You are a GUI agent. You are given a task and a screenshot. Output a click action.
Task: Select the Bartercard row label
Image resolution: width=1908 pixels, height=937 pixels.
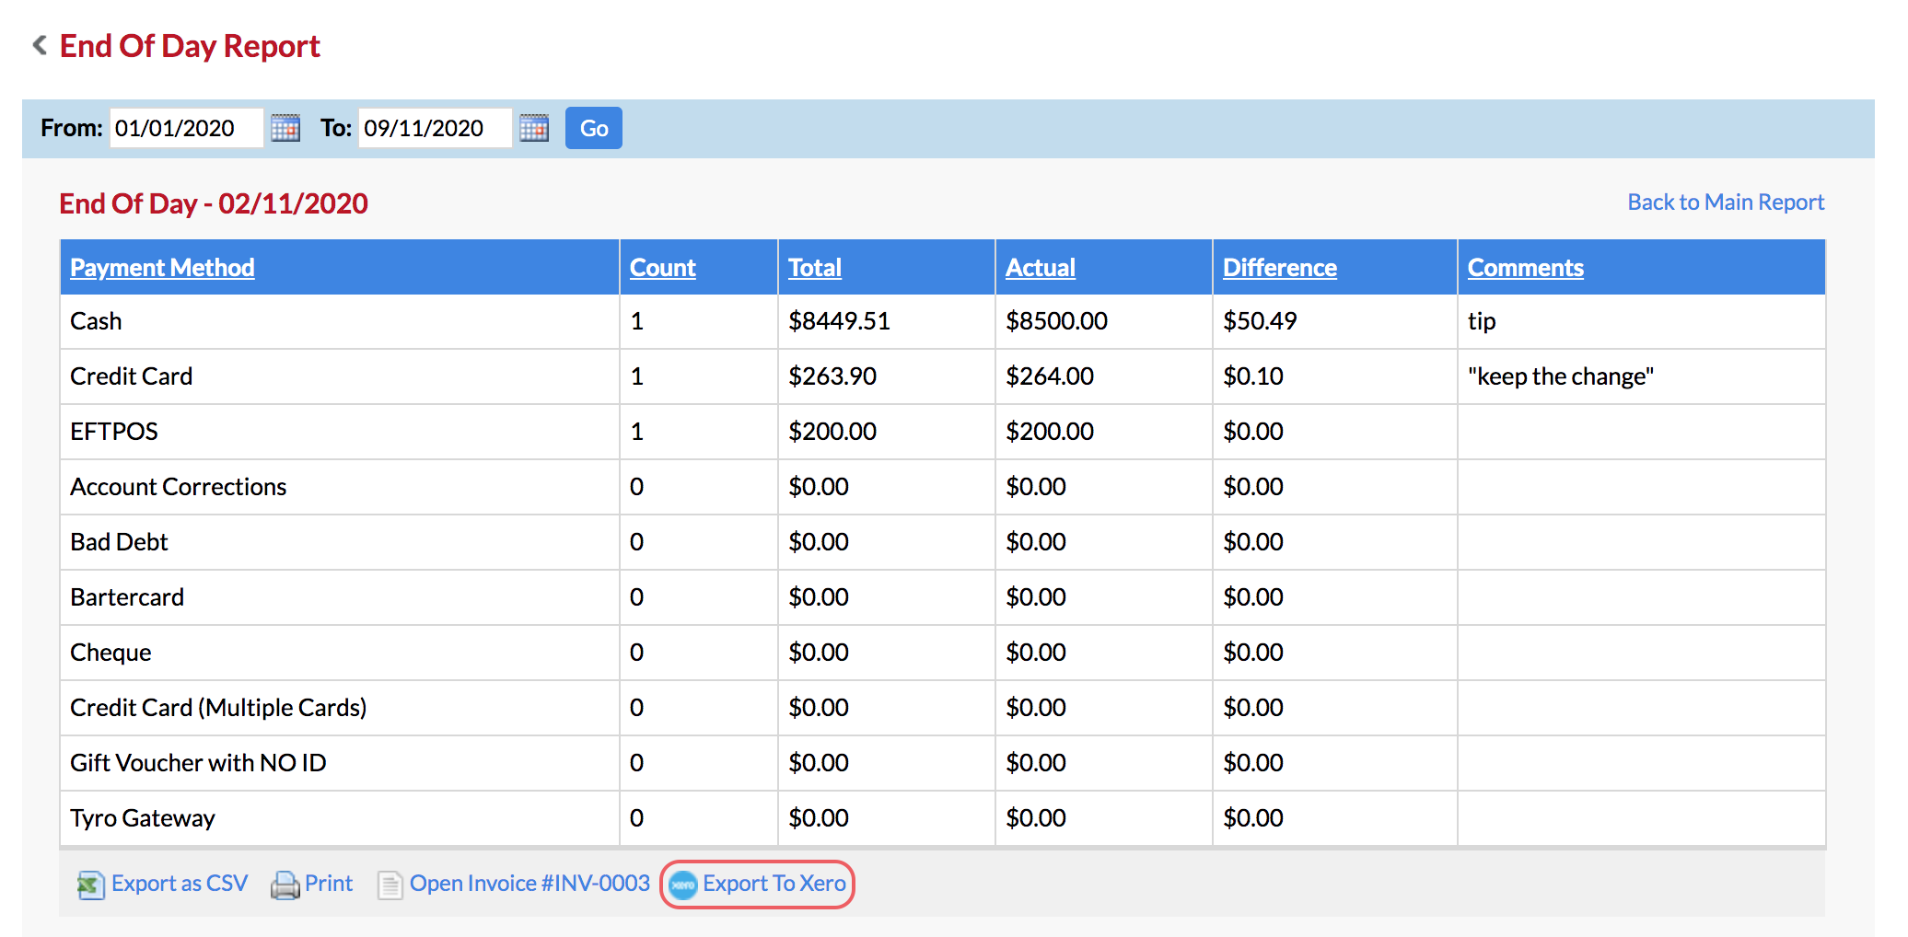click(x=127, y=597)
